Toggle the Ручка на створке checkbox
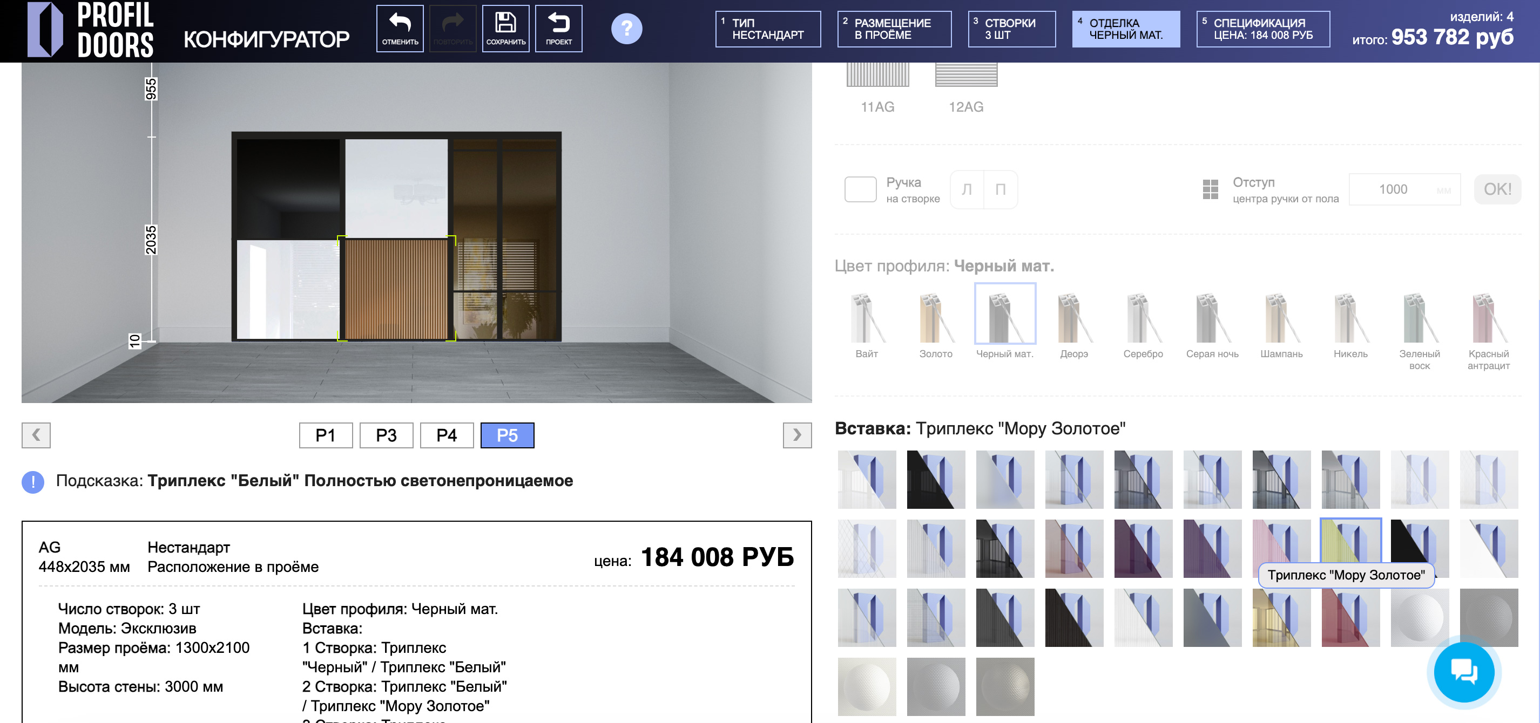Image resolution: width=1540 pixels, height=723 pixels. pyautogui.click(x=860, y=189)
